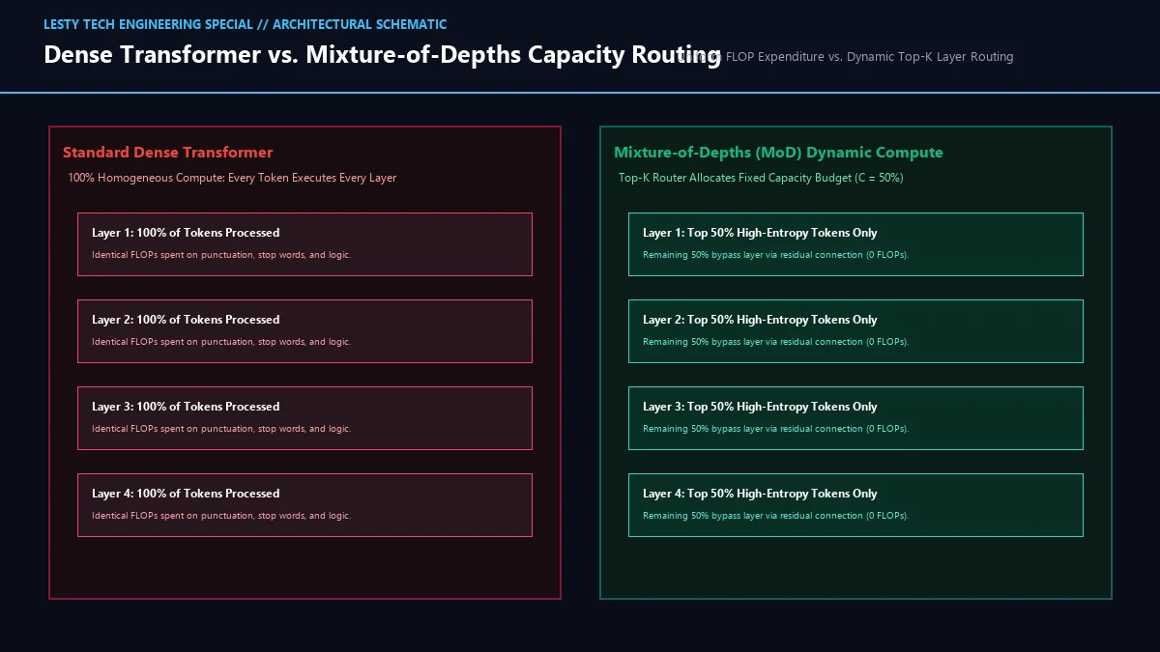Click 'Remaining 50% bypass' description under MoD Layer 2
Screen dimensions: 1160x652
(x=776, y=342)
